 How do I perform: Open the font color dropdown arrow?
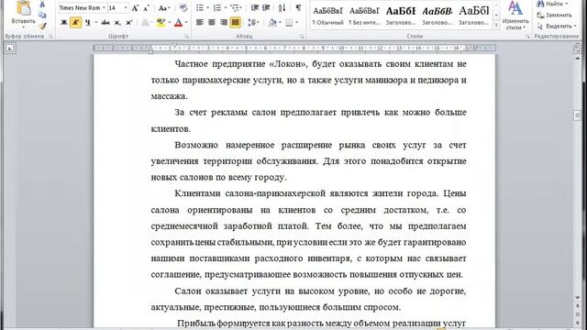click(186, 23)
